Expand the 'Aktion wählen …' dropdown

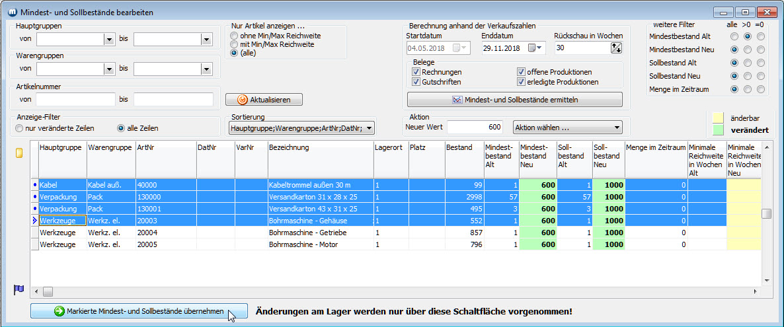[616, 127]
